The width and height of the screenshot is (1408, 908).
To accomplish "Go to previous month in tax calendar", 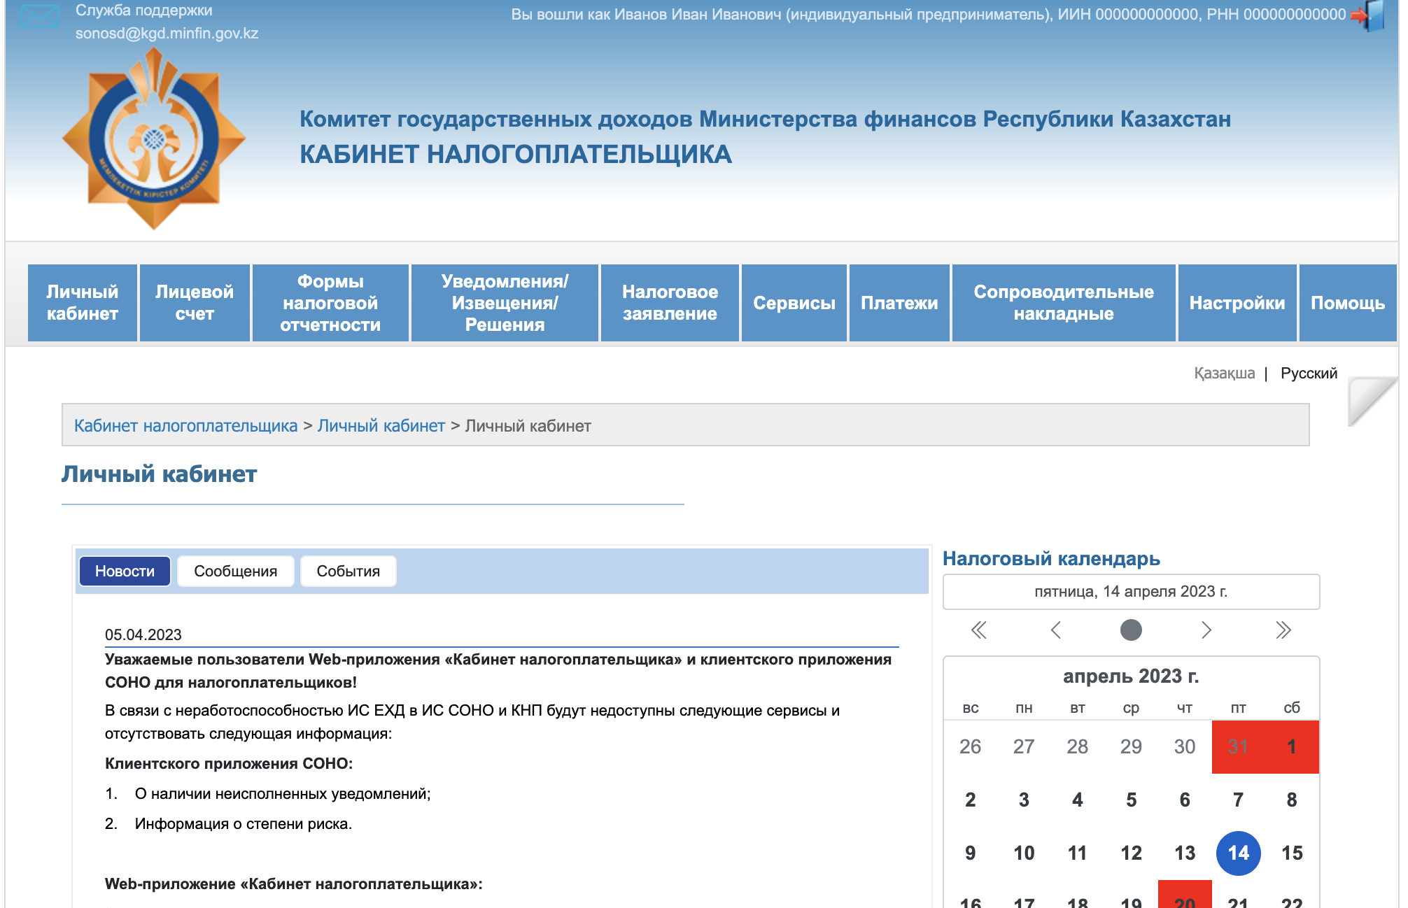I will click(x=1056, y=630).
